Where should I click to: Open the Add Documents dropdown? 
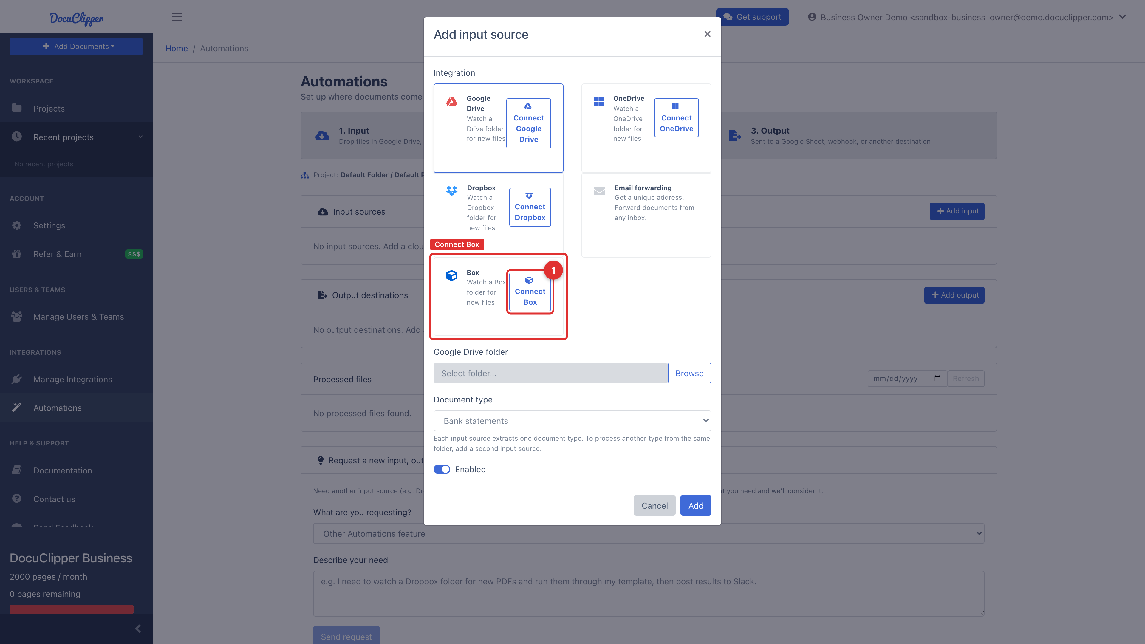click(76, 46)
